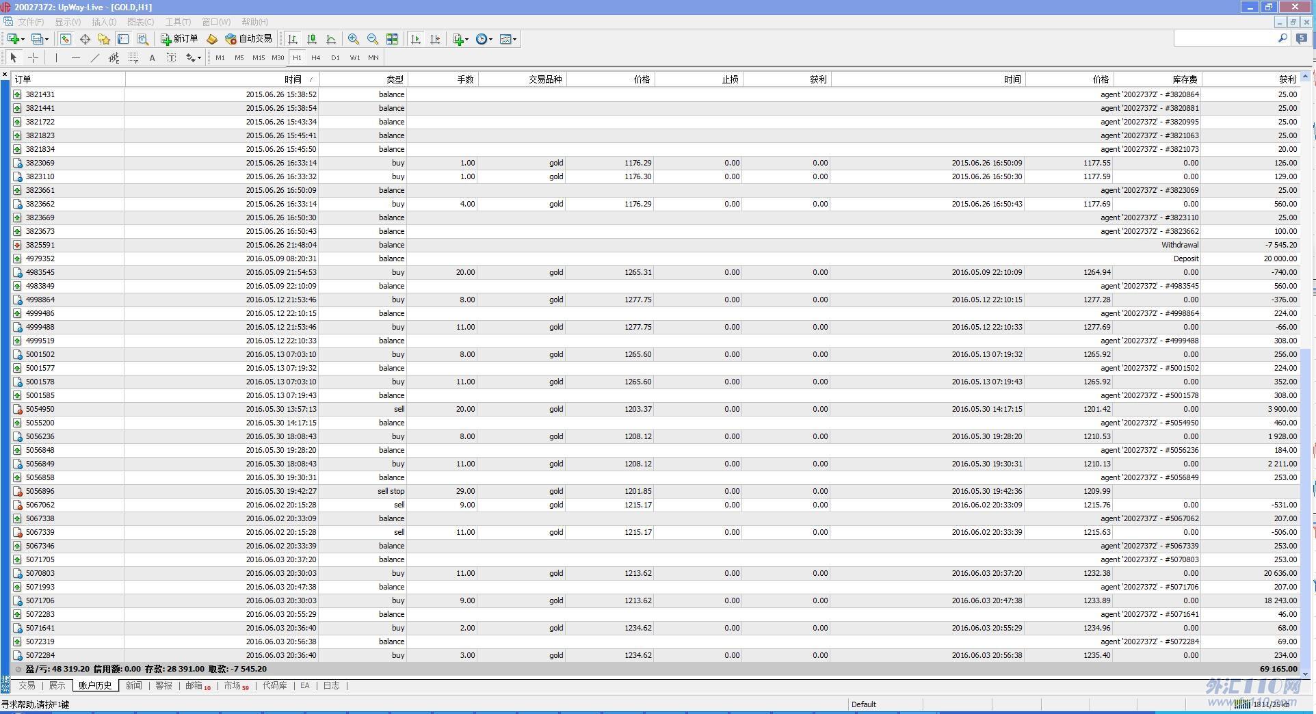Switch to the 交易 tab
This screenshot has height=714, width=1316.
click(27, 685)
